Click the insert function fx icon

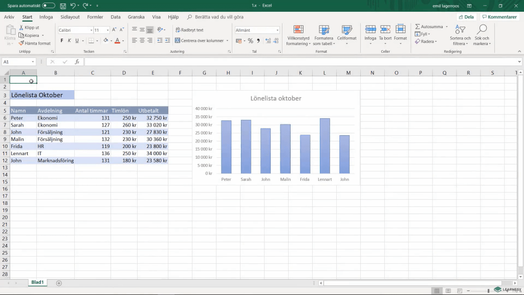77,61
